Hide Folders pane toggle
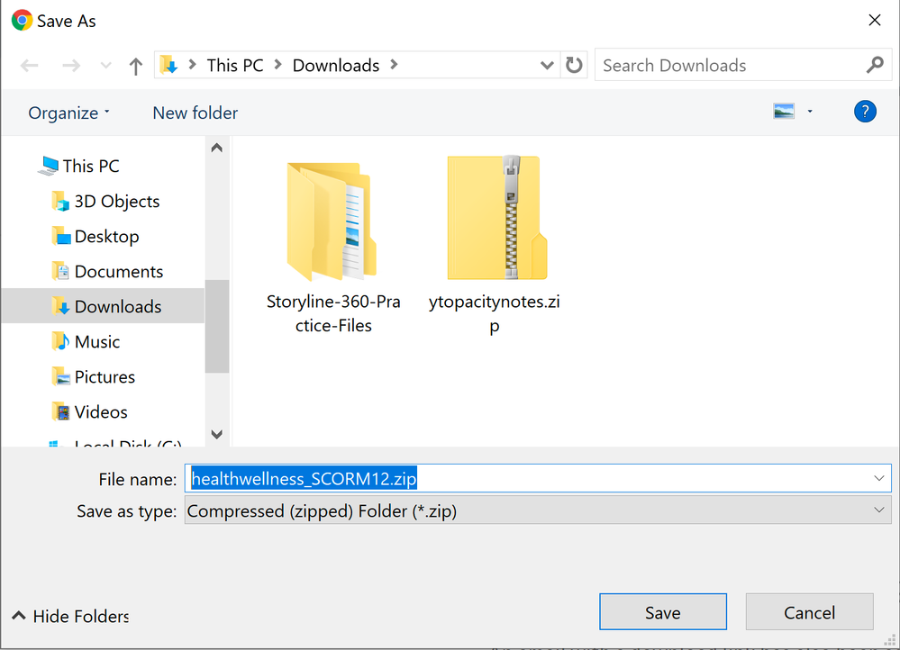Image resolution: width=900 pixels, height=650 pixels. pyautogui.click(x=70, y=617)
